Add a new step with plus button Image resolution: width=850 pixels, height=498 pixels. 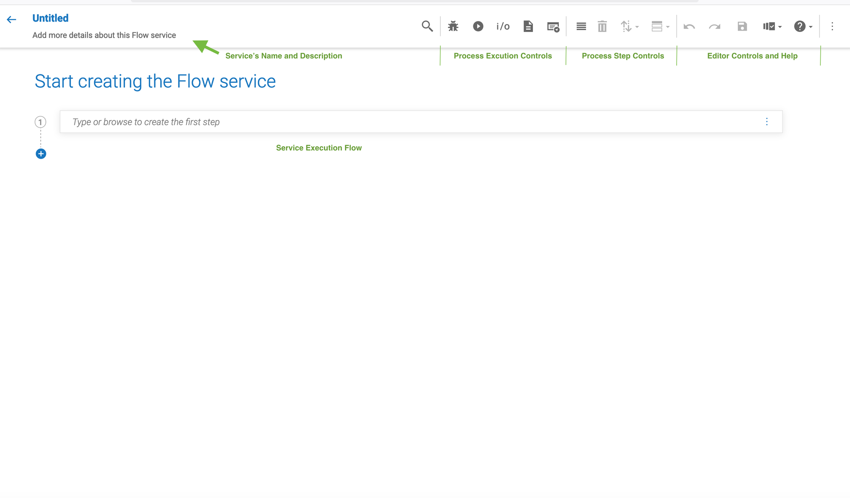pyautogui.click(x=41, y=154)
